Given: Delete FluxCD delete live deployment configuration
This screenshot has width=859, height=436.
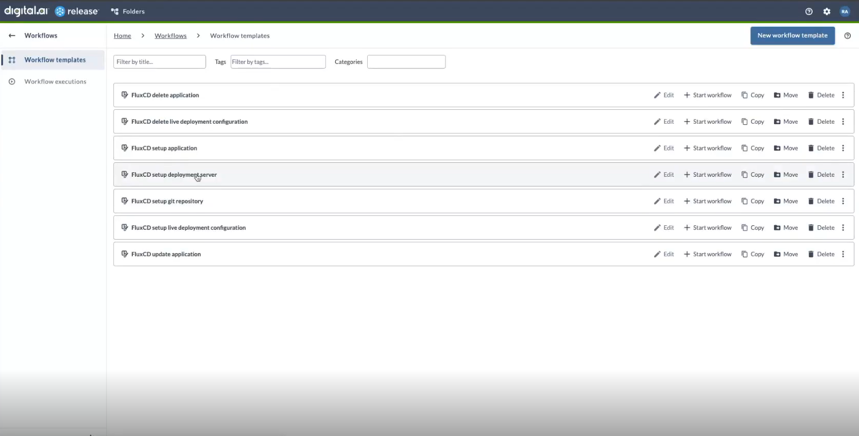Looking at the screenshot, I should pyautogui.click(x=821, y=122).
